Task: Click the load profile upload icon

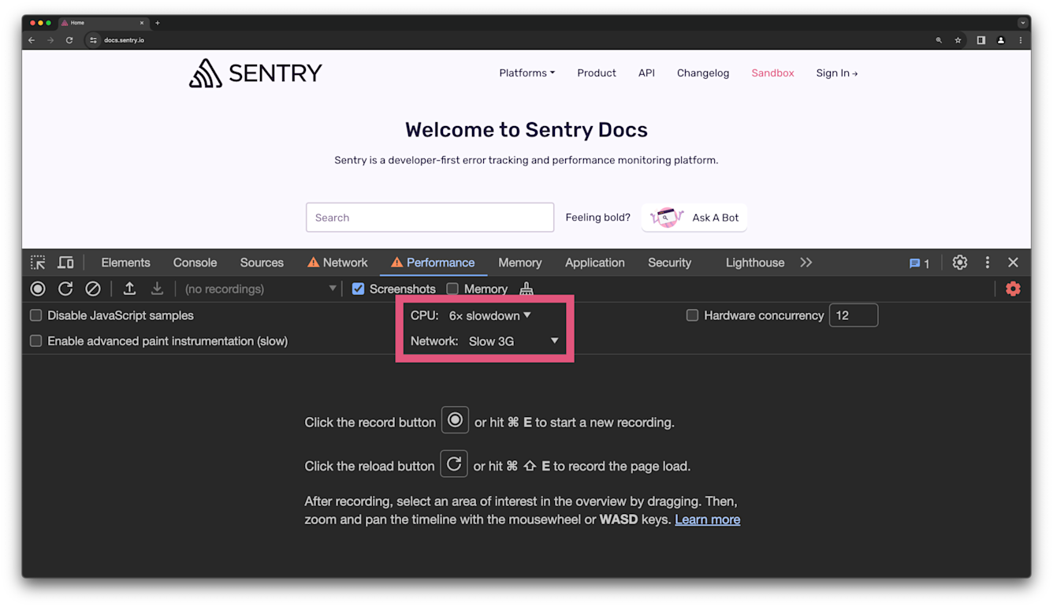Action: (x=129, y=289)
